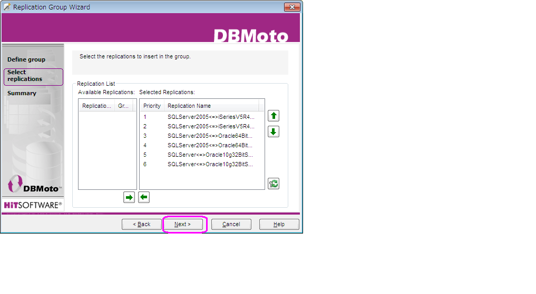Select priority 5 SQLServer<=>Oracle10g32BitS replication
This screenshot has height=294, width=536.
tap(202, 155)
